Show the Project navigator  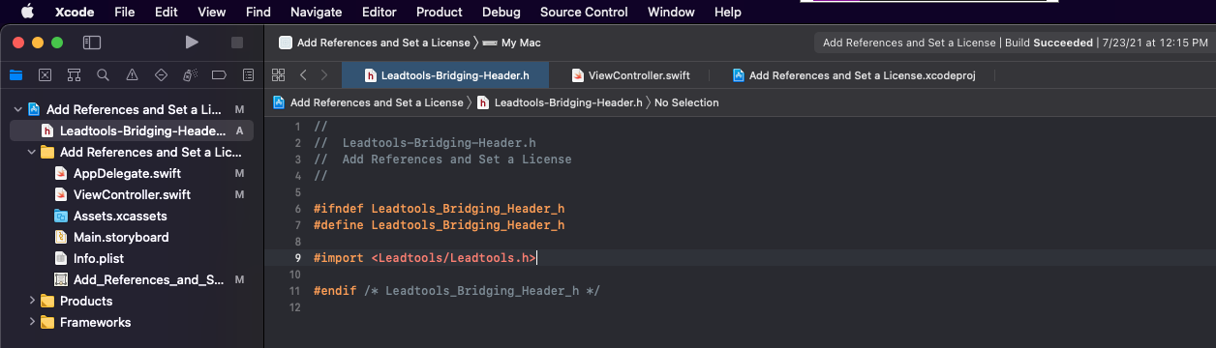click(x=15, y=74)
